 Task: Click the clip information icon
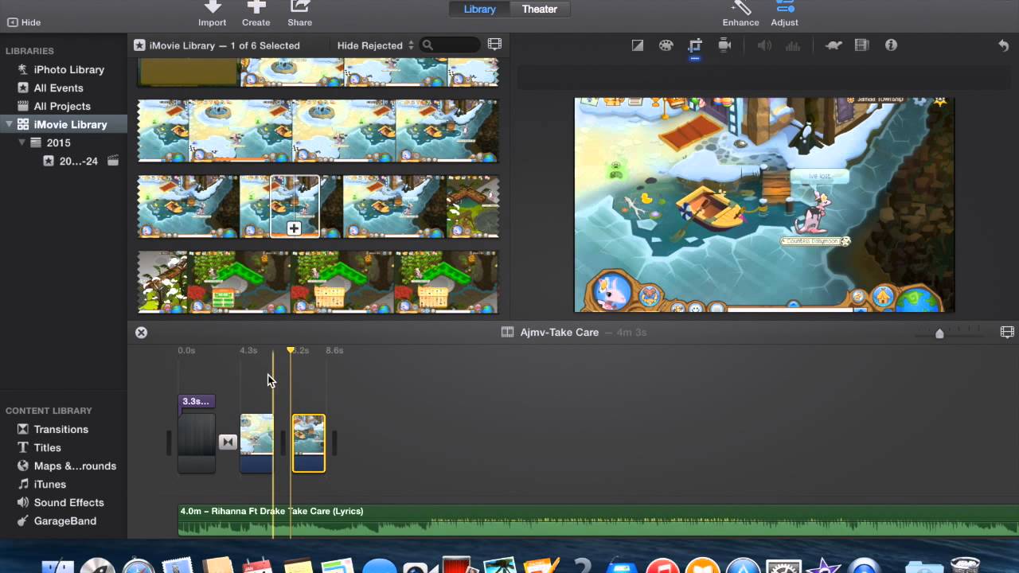pos(891,45)
